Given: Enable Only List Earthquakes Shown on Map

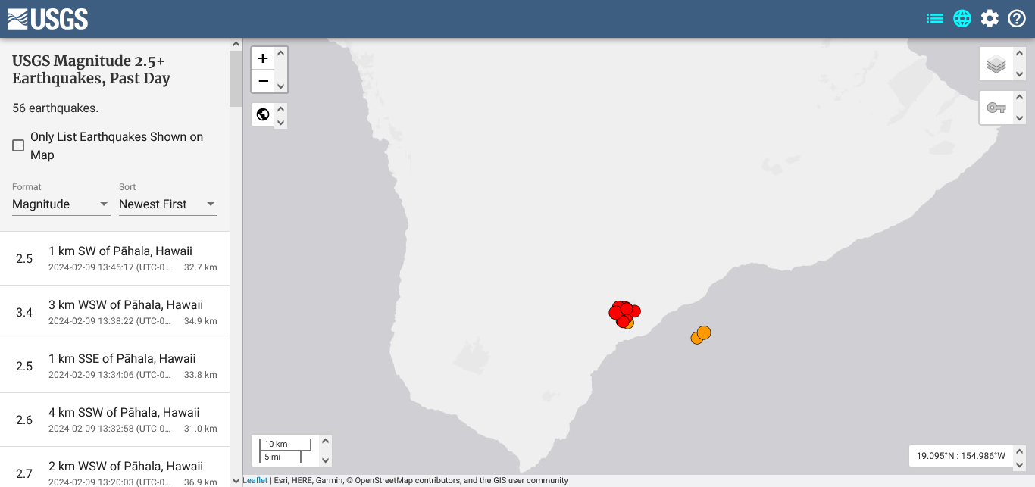Looking at the screenshot, I should point(18,145).
